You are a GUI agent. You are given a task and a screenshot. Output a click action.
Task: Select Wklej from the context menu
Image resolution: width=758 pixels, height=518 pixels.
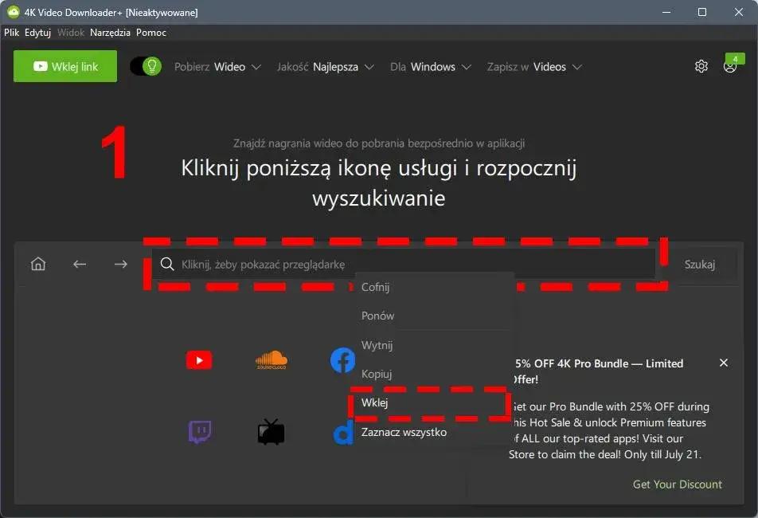(374, 402)
